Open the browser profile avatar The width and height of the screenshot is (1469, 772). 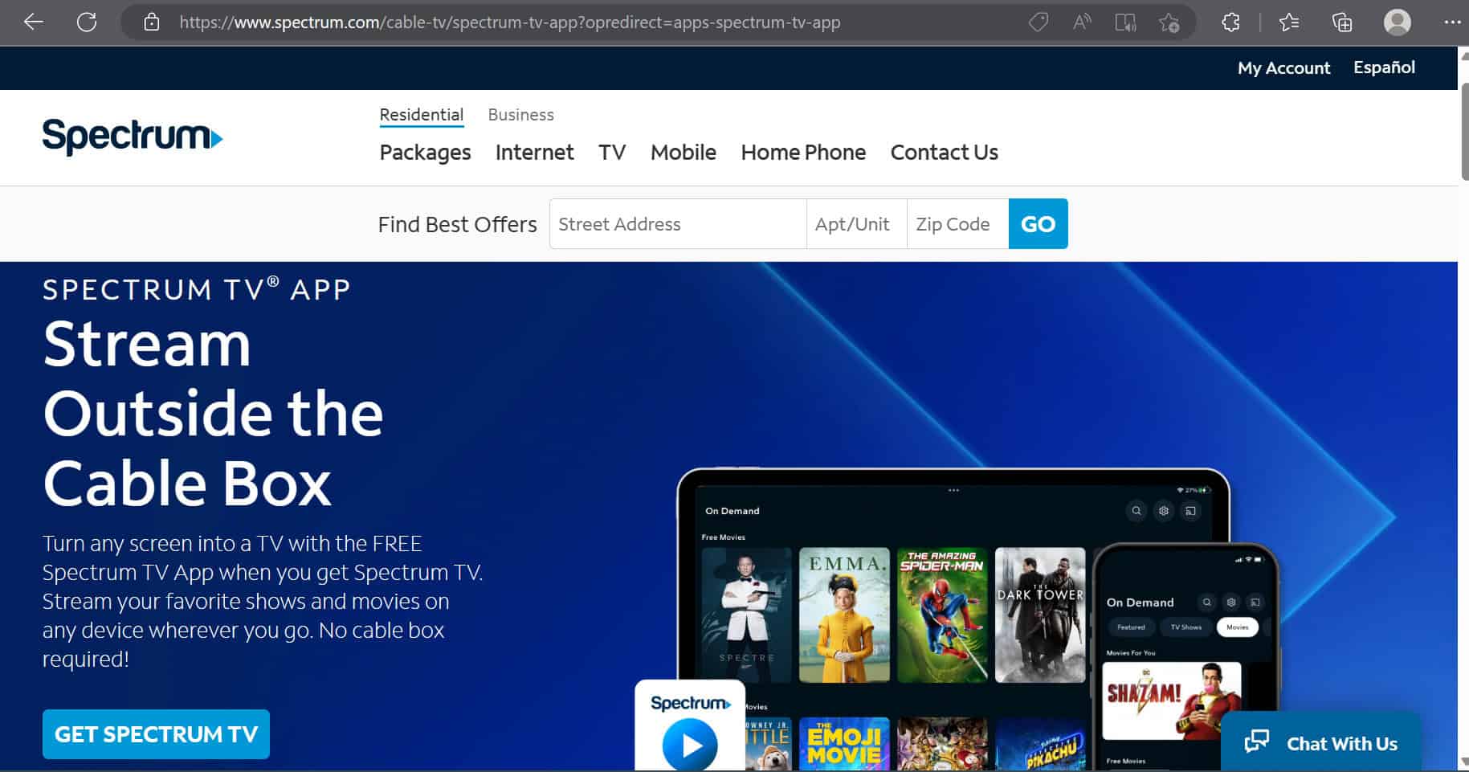(x=1398, y=22)
